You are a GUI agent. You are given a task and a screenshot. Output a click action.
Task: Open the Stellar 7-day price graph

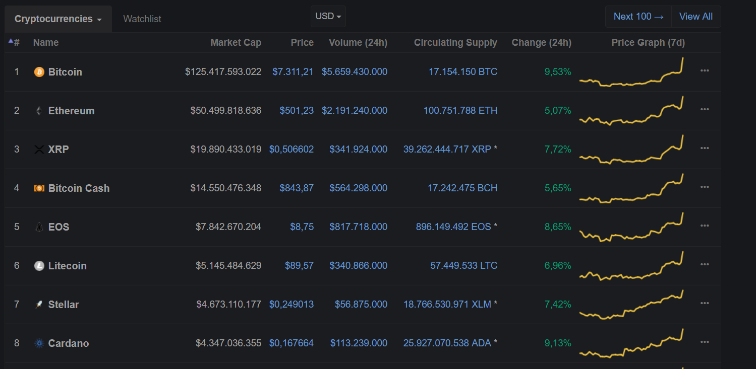point(631,305)
